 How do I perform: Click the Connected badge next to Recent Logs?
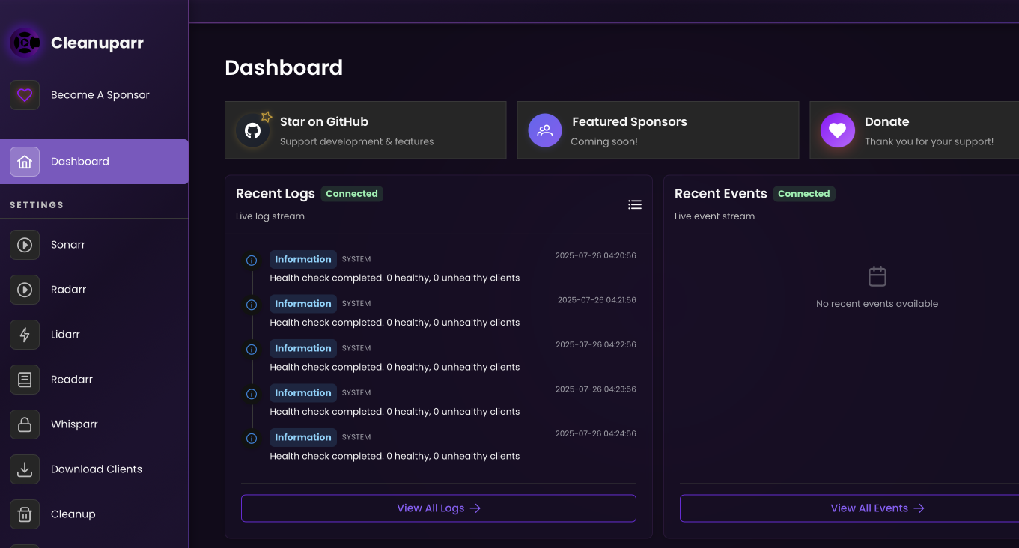point(352,193)
